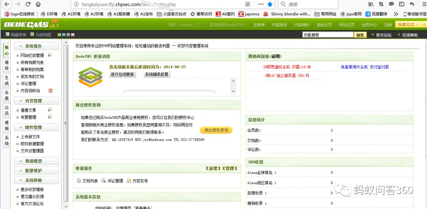Switch to the 采集 side tab

pyautogui.click(x=7, y=95)
